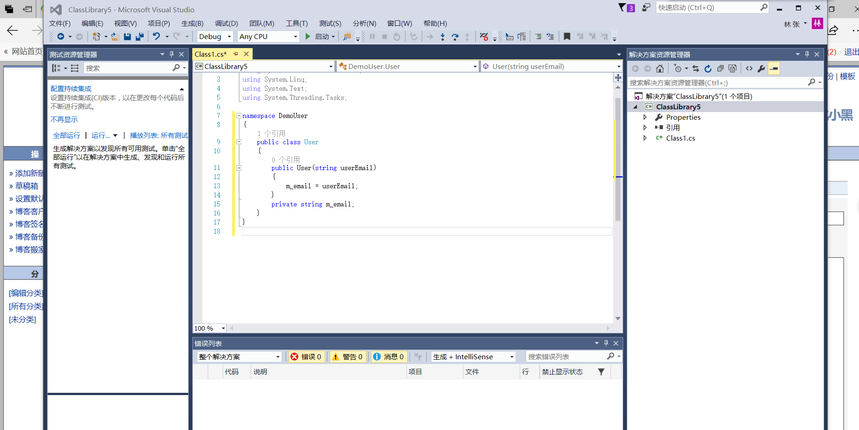The height and width of the screenshot is (430, 859).
Task: Click the Sync with Active Document icon
Action: [x=696, y=68]
